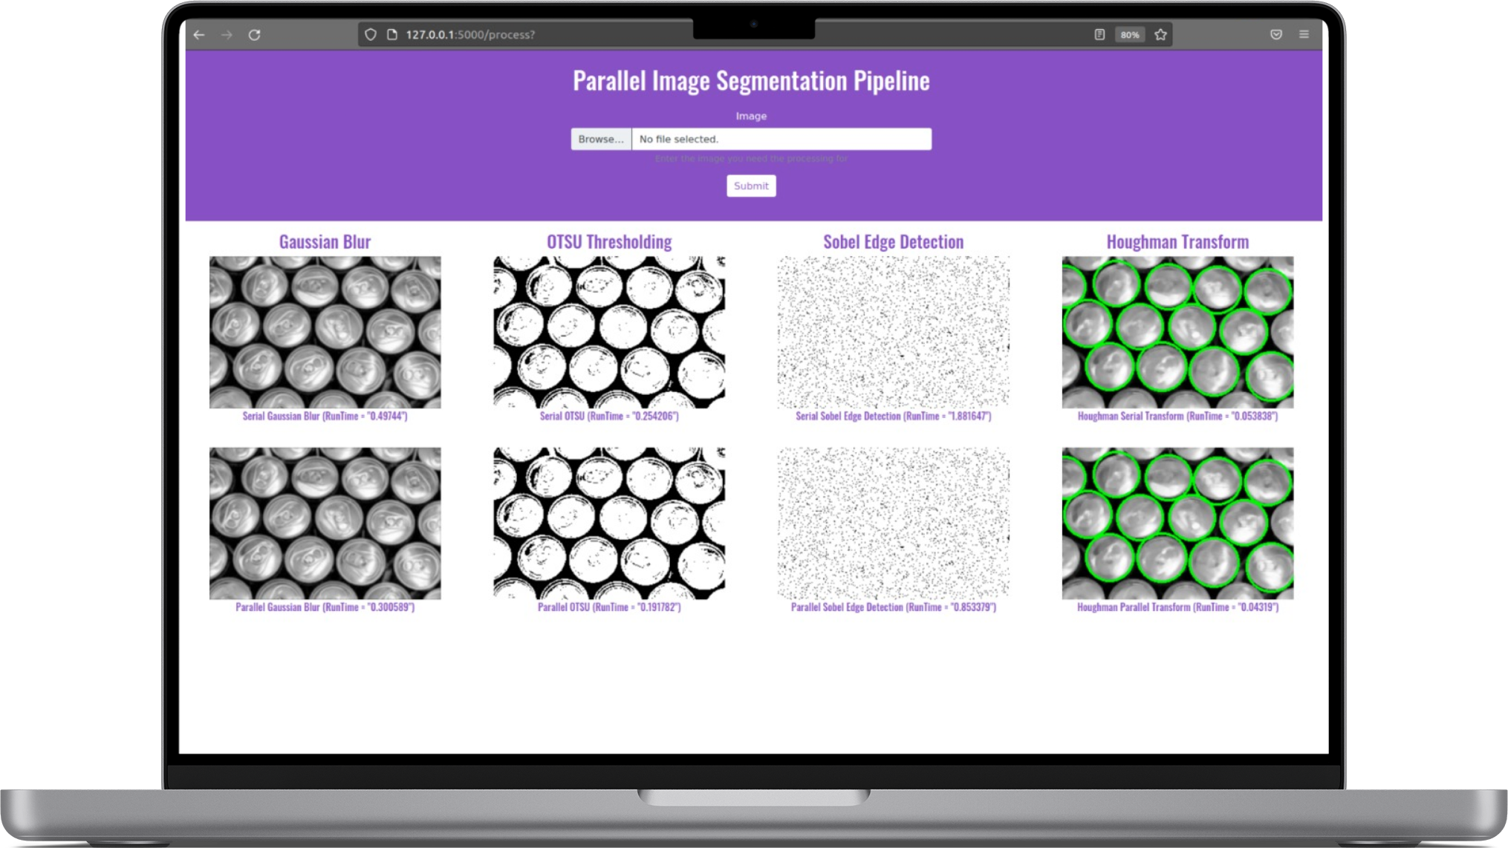Click the page info document icon
This screenshot has height=848, width=1508.
(392, 35)
